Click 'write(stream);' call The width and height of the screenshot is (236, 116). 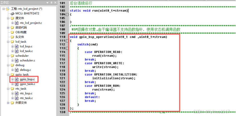106,67
